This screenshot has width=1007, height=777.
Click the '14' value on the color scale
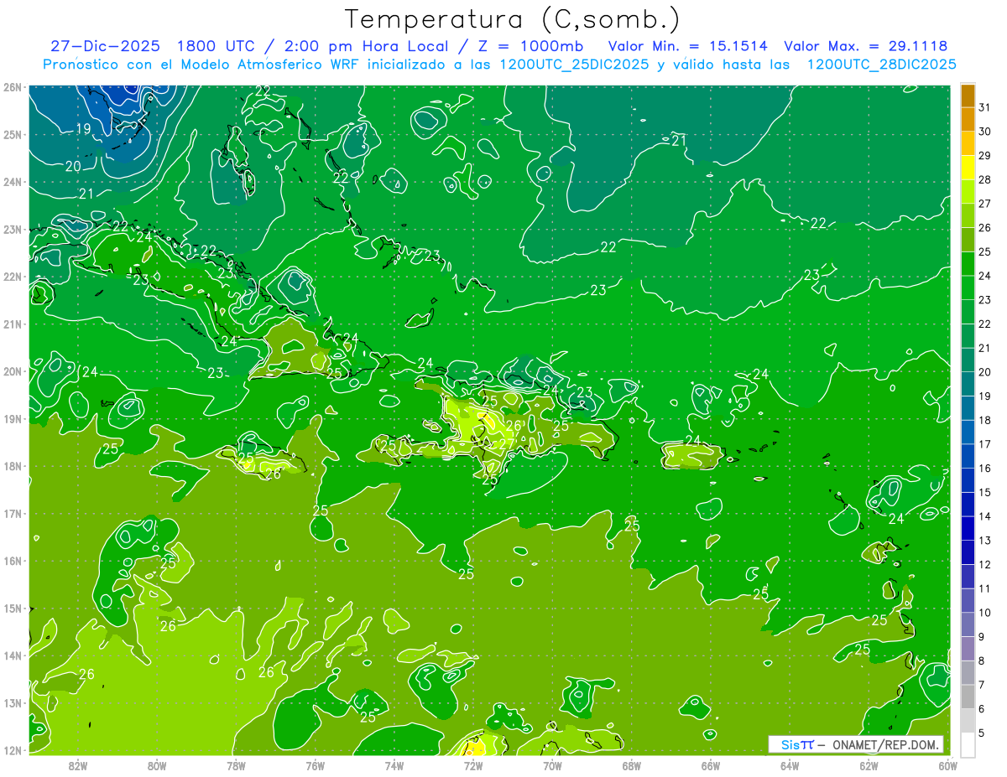point(985,516)
